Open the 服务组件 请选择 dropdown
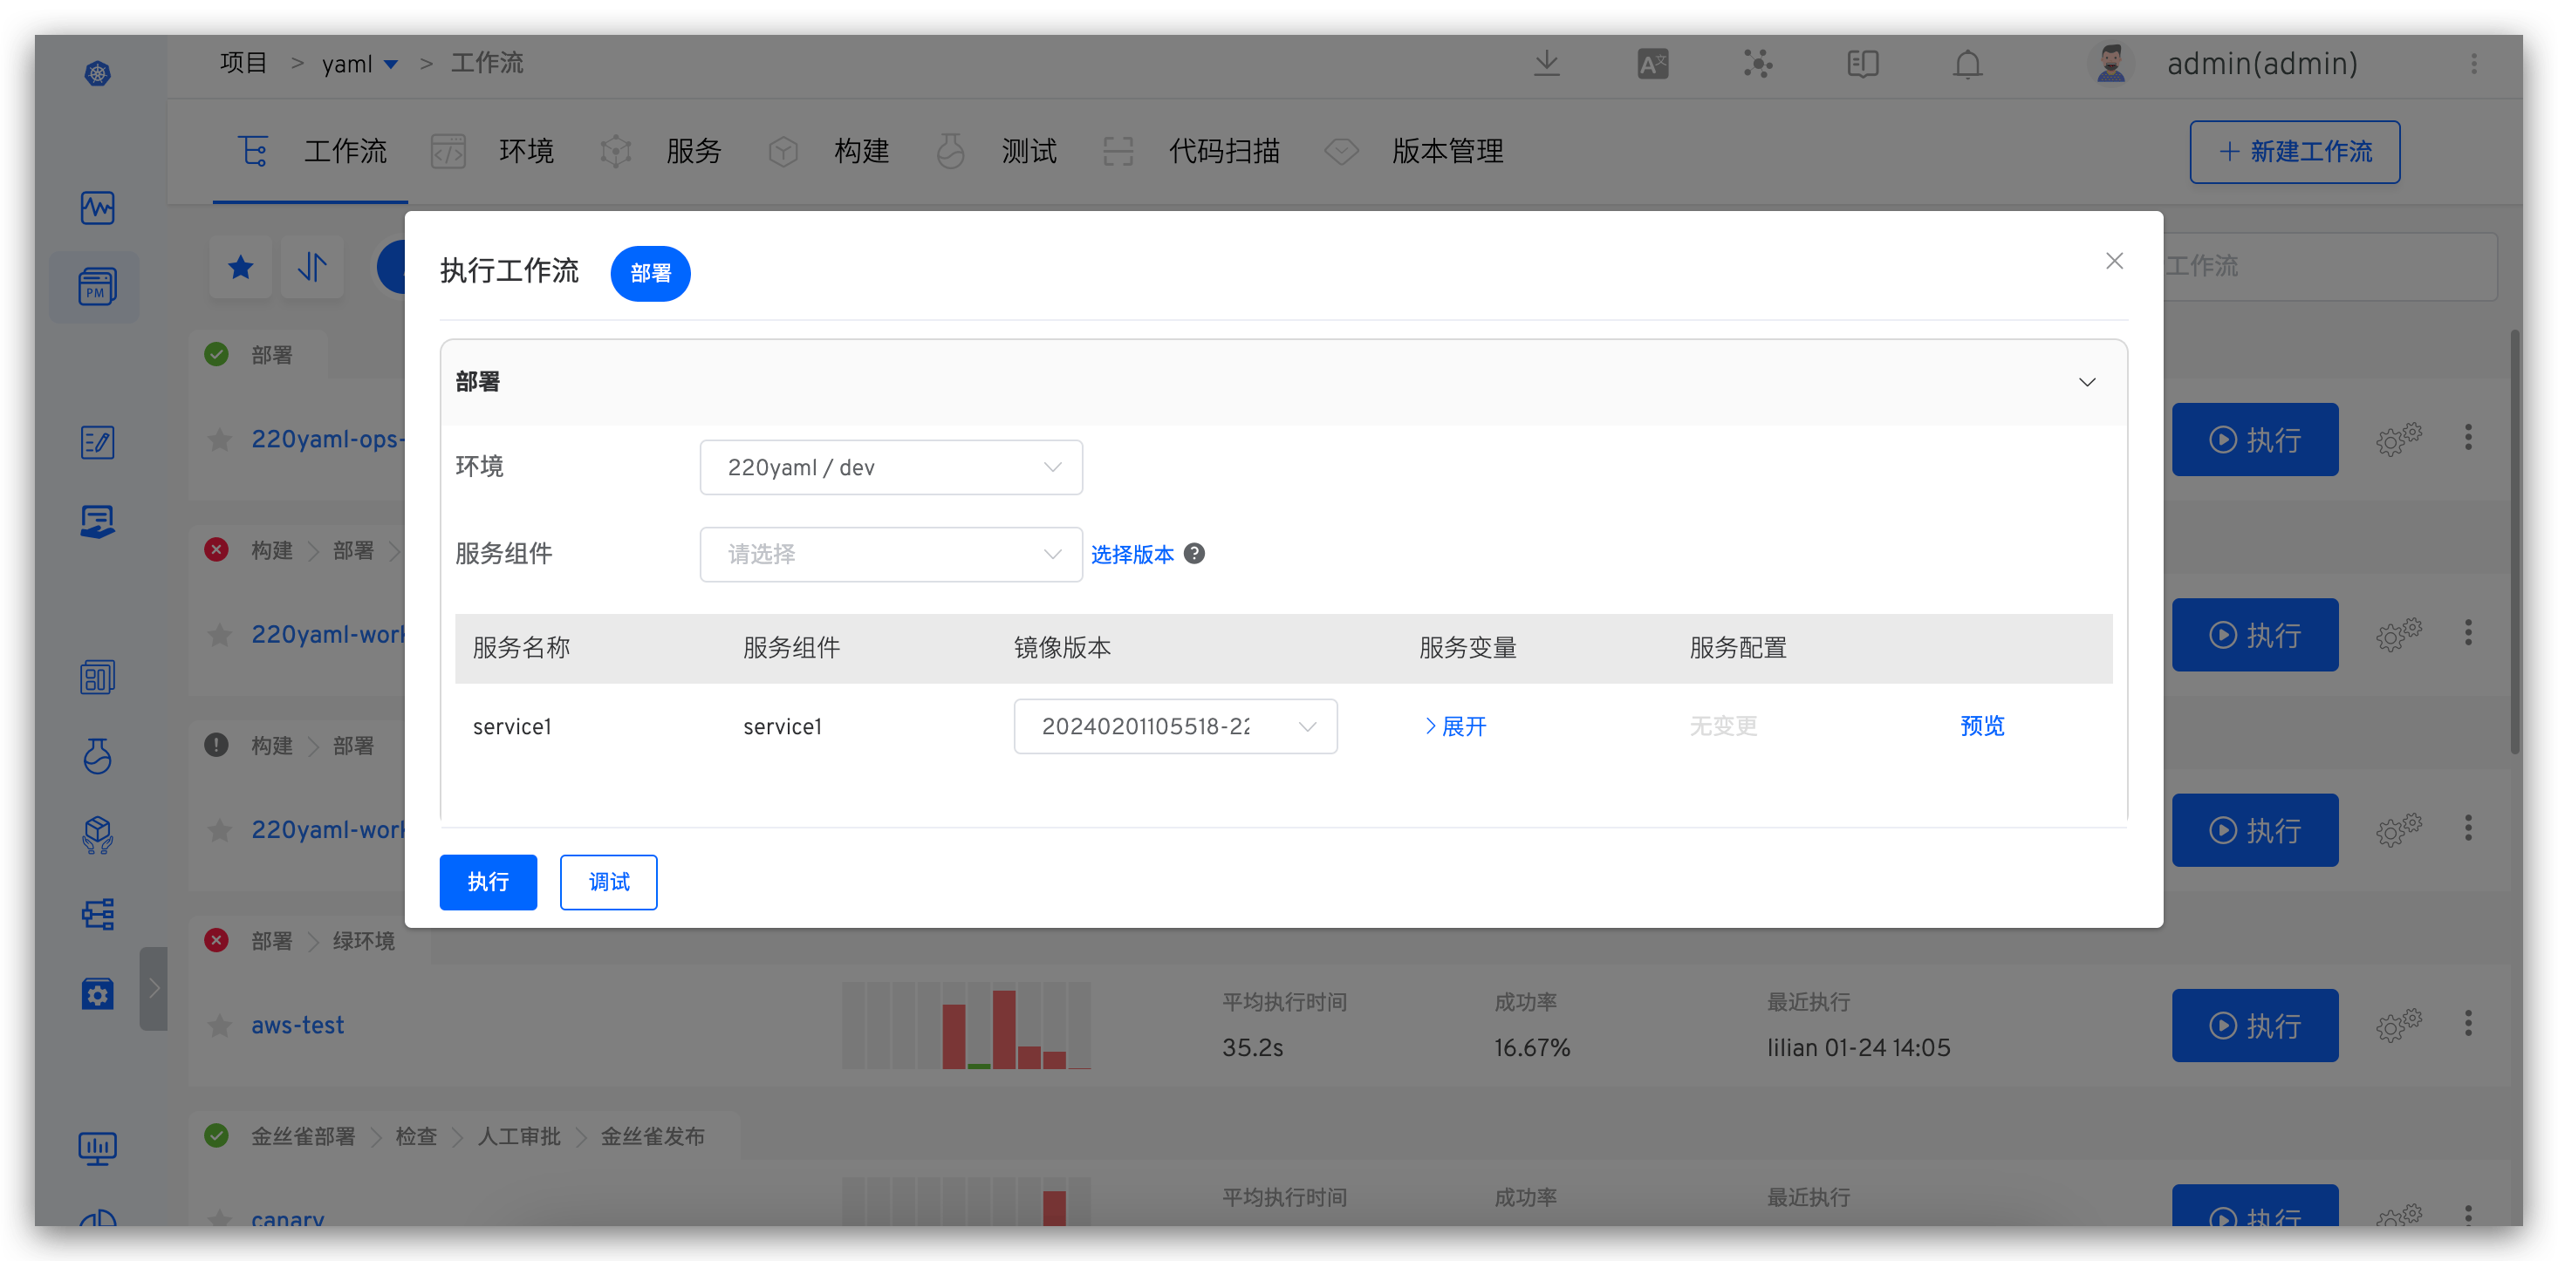 pos(890,554)
